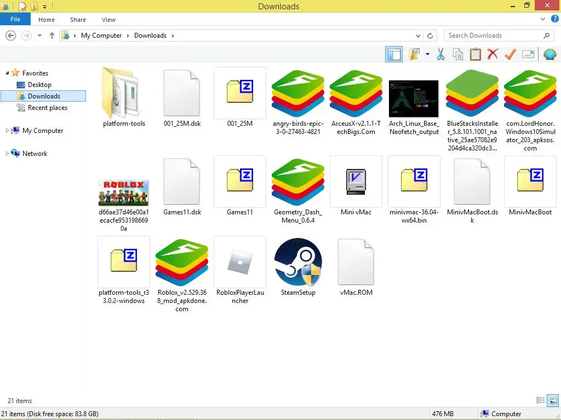
Task: Select Network in the navigation pane
Action: coord(35,154)
